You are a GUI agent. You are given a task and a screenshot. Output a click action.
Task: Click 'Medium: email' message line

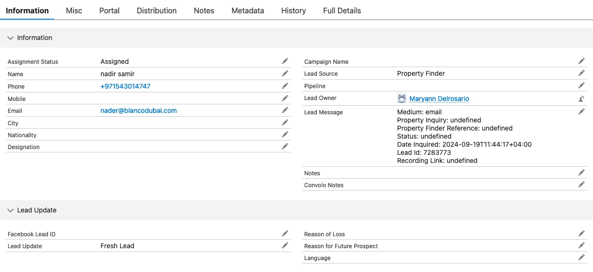click(x=419, y=112)
